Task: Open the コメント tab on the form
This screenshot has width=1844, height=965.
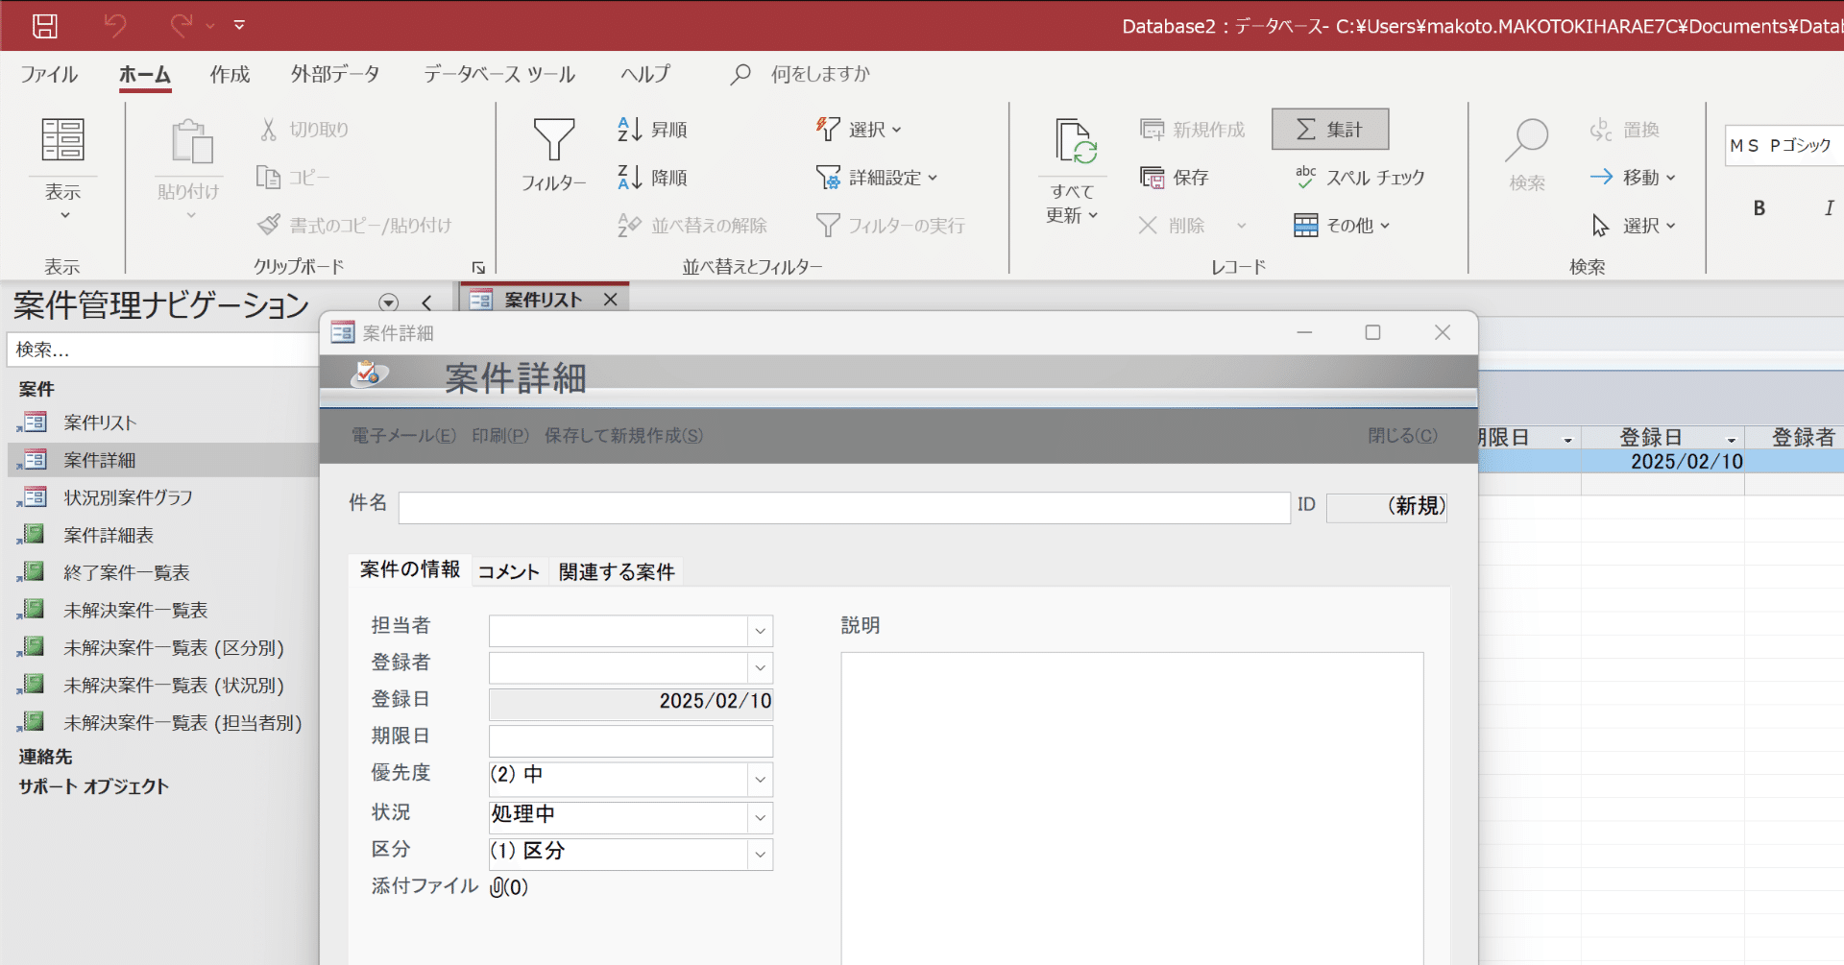Action: (x=508, y=570)
